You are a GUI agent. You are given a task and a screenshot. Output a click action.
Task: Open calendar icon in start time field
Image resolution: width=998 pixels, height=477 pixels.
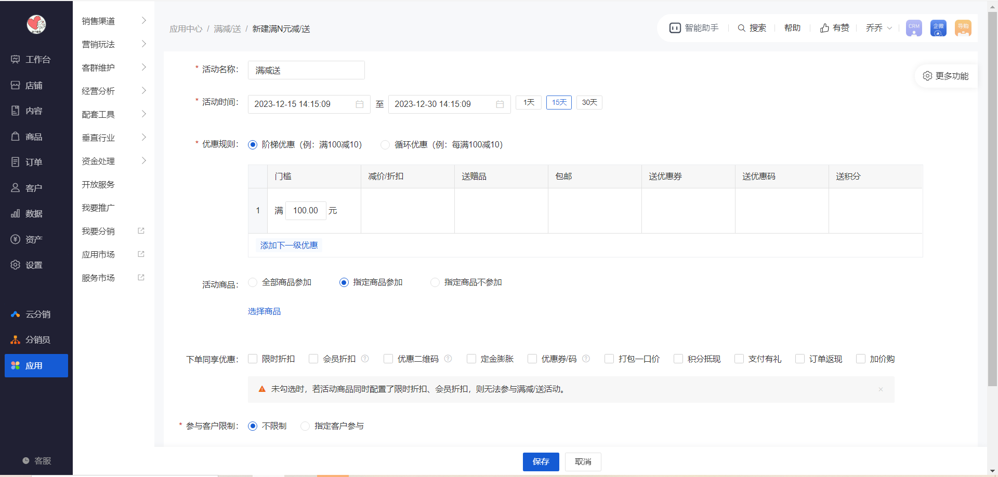[359, 104]
